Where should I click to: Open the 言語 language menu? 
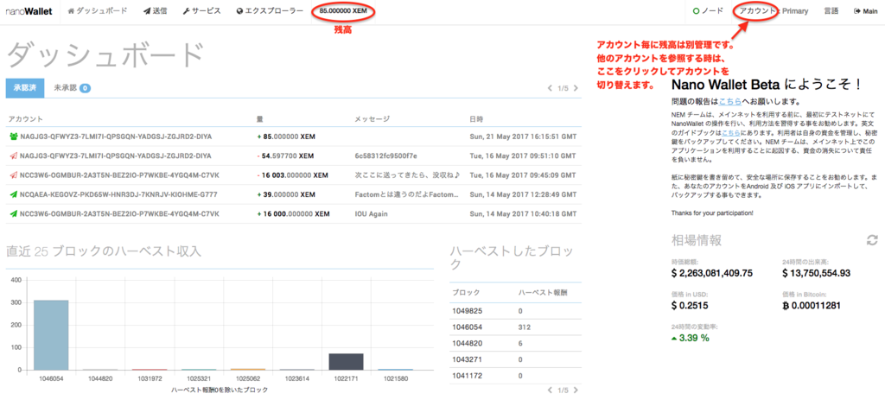[831, 10]
